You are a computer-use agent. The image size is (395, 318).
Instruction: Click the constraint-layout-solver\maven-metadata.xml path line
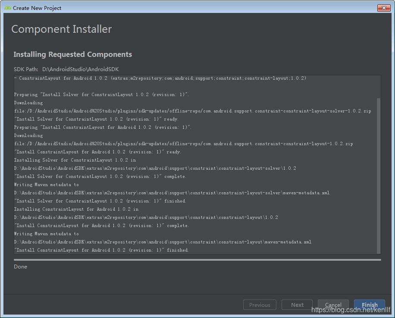[x=172, y=193]
